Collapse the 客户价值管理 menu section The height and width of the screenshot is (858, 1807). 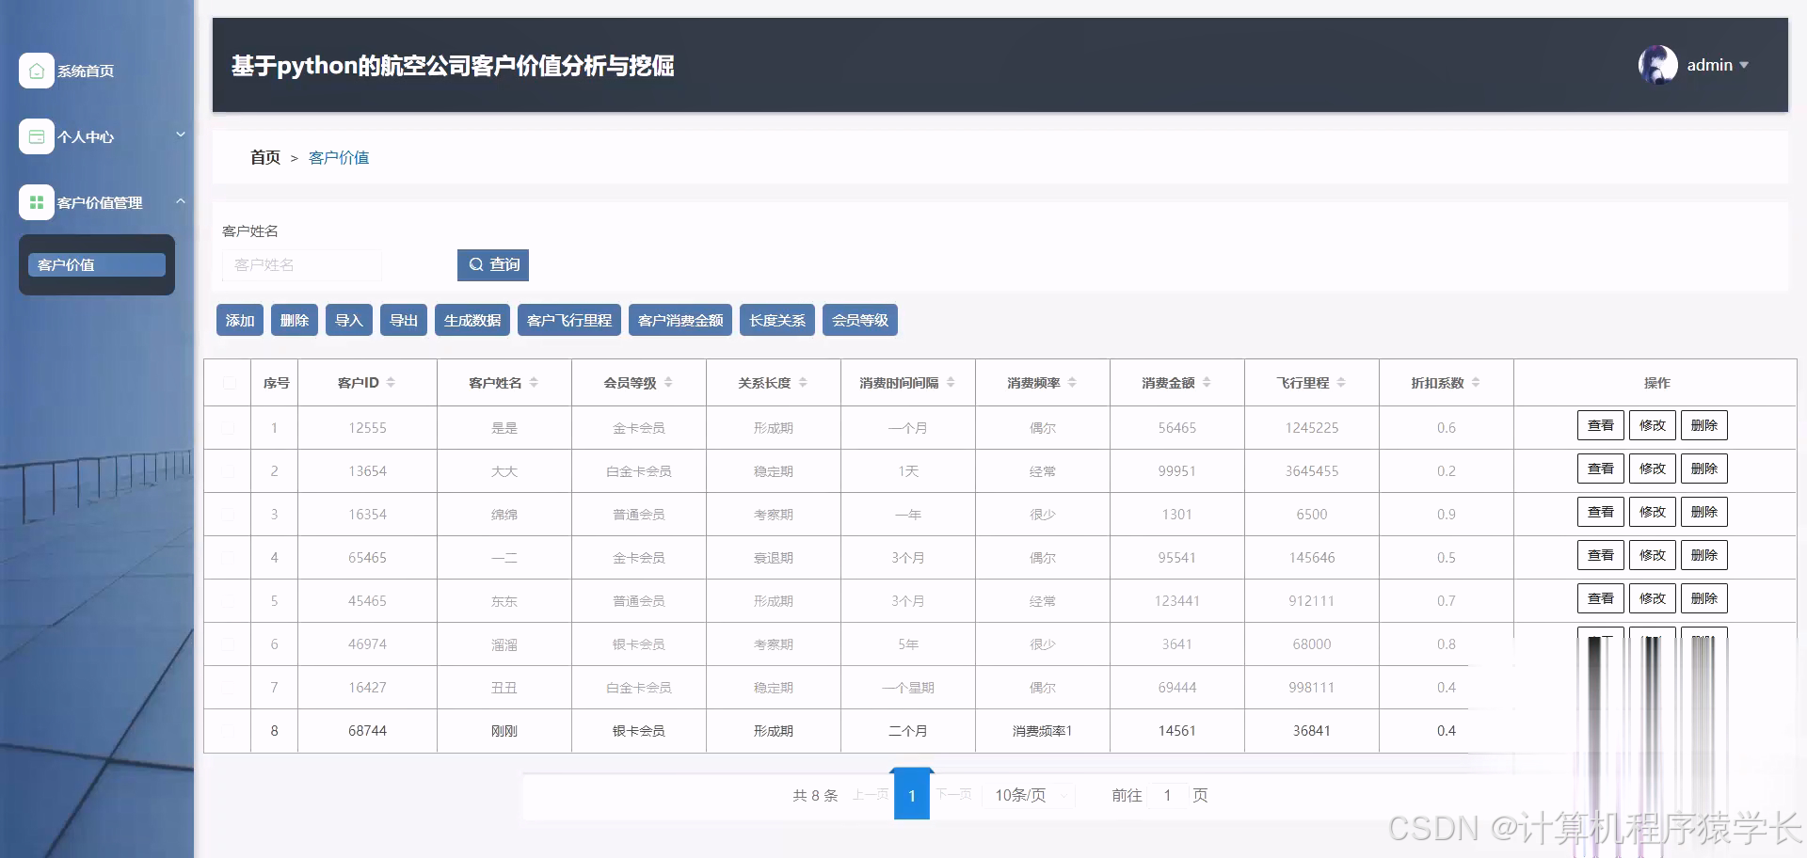(x=181, y=201)
